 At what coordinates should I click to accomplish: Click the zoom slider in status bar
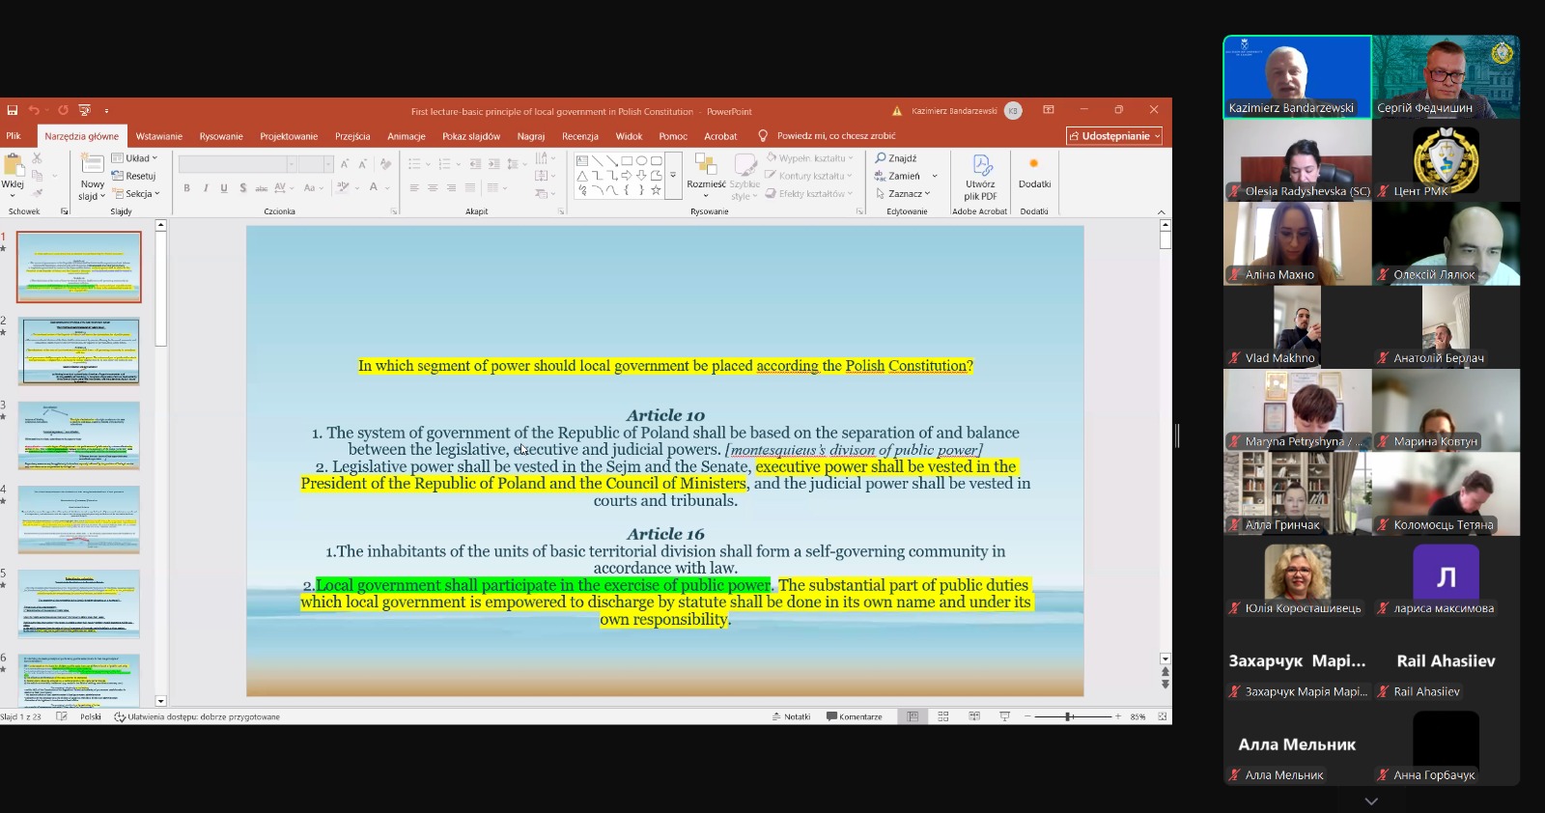pyautogui.click(x=1069, y=716)
